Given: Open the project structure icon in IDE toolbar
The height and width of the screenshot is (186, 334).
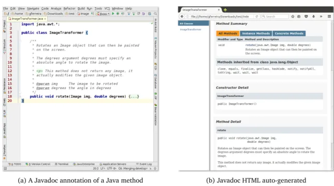Looking at the screenshot, I should click(x=150, y=13).
